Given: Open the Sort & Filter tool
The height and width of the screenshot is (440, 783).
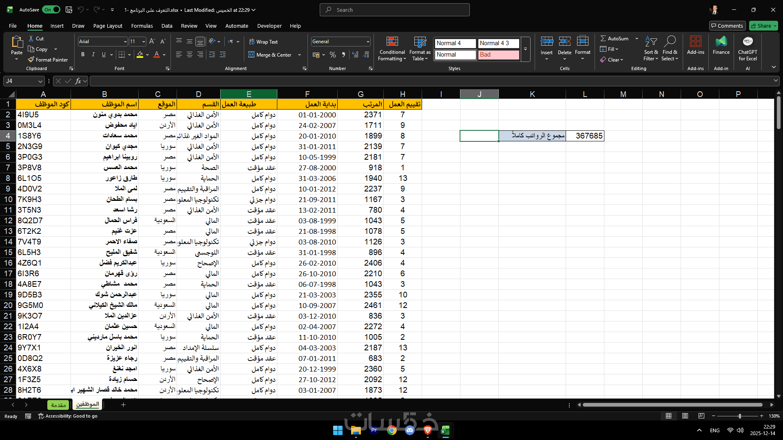Looking at the screenshot, I should point(651,42).
